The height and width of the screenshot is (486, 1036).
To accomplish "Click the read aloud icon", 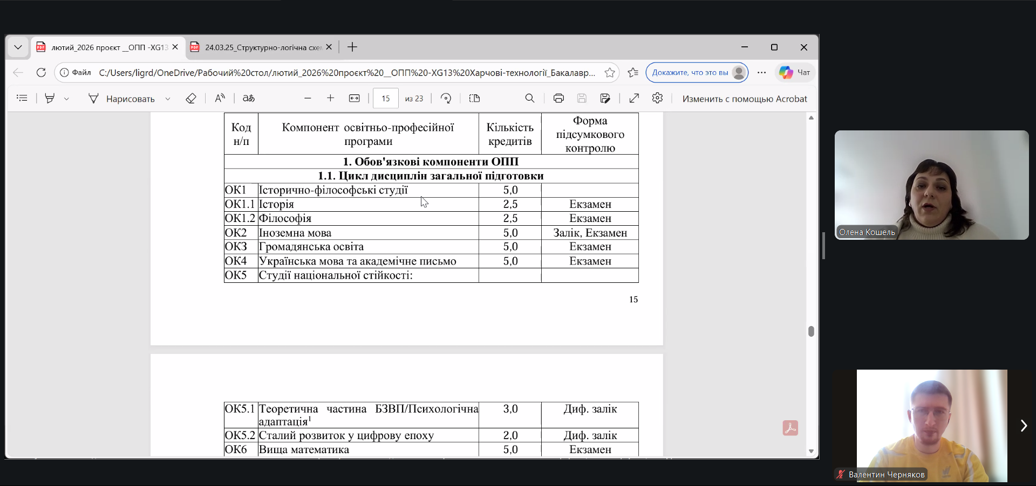I will pyautogui.click(x=219, y=98).
